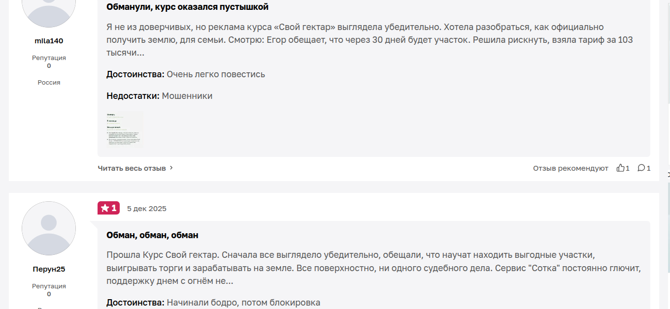Screen dimensions: 670x309
Task: Click Достоинства: Очень легко повестись line
Action: point(186,74)
